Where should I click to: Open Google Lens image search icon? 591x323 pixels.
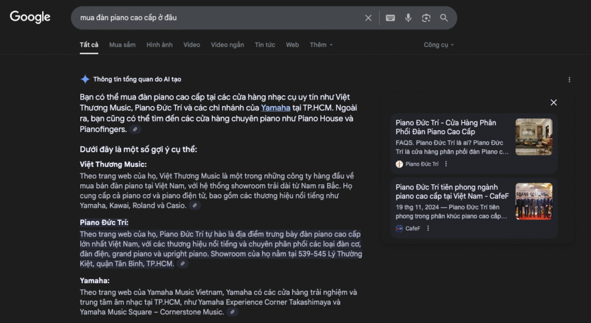pyautogui.click(x=426, y=18)
